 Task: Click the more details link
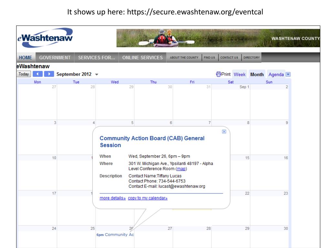pos(112,198)
